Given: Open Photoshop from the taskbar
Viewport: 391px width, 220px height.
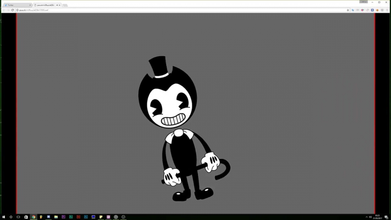Looking at the screenshot, I should coord(86,217).
